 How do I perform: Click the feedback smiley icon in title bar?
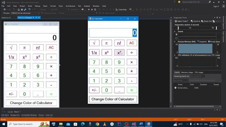179,2
